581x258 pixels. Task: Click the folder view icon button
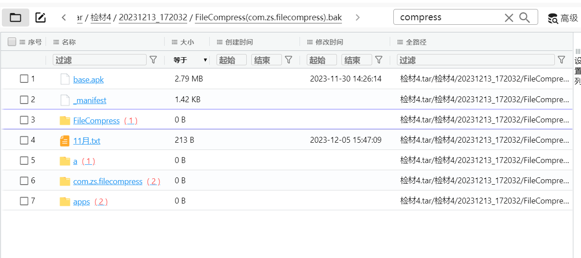(16, 18)
